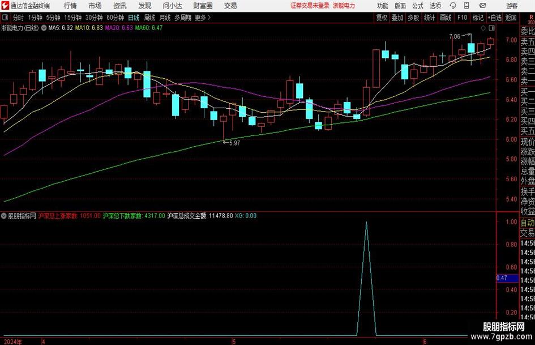This screenshot has width=535, height=345.
Task: Activate the 画线 drawing tool button
Action: pyautogui.click(x=446, y=18)
